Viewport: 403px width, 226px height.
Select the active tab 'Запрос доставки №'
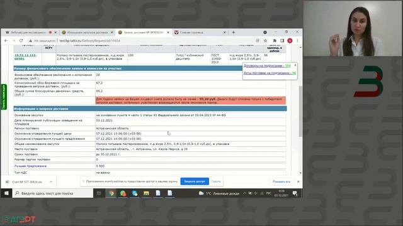144,32
